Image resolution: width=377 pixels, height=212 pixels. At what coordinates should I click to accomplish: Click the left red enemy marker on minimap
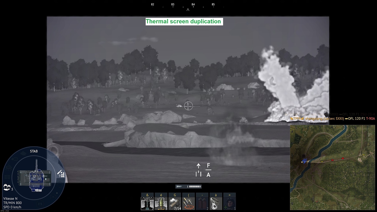click(x=332, y=160)
